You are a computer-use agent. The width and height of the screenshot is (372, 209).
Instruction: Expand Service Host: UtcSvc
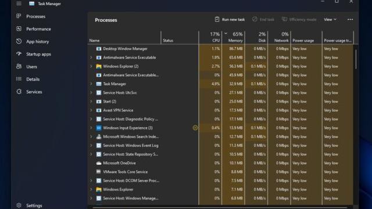91,93
